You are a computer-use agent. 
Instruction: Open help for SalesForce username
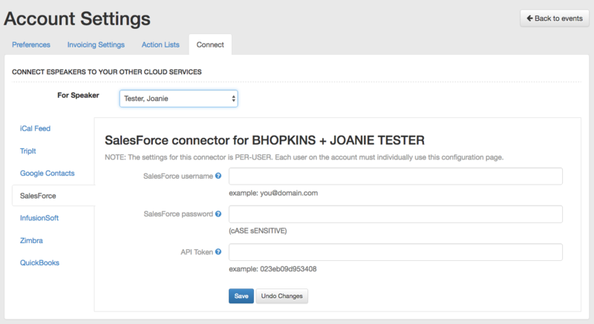pos(218,176)
